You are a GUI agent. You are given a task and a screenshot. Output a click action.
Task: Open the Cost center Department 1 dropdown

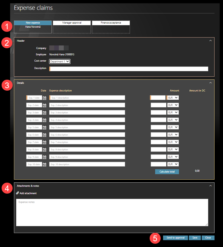60,62
